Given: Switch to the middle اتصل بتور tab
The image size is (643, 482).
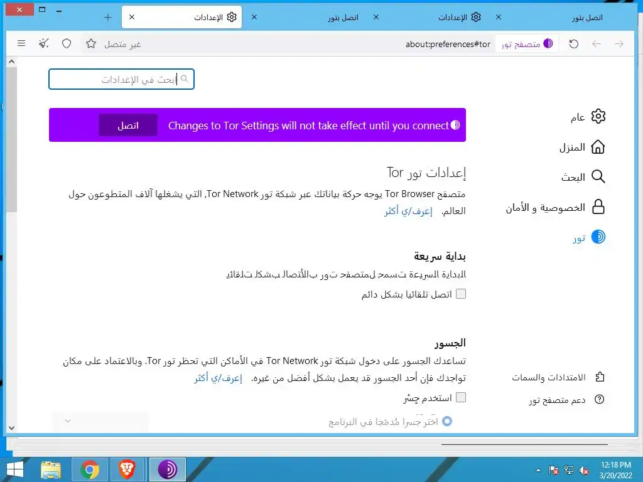Looking at the screenshot, I should point(305,17).
